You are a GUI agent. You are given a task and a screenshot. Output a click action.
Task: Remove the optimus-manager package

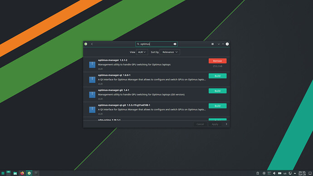217,61
